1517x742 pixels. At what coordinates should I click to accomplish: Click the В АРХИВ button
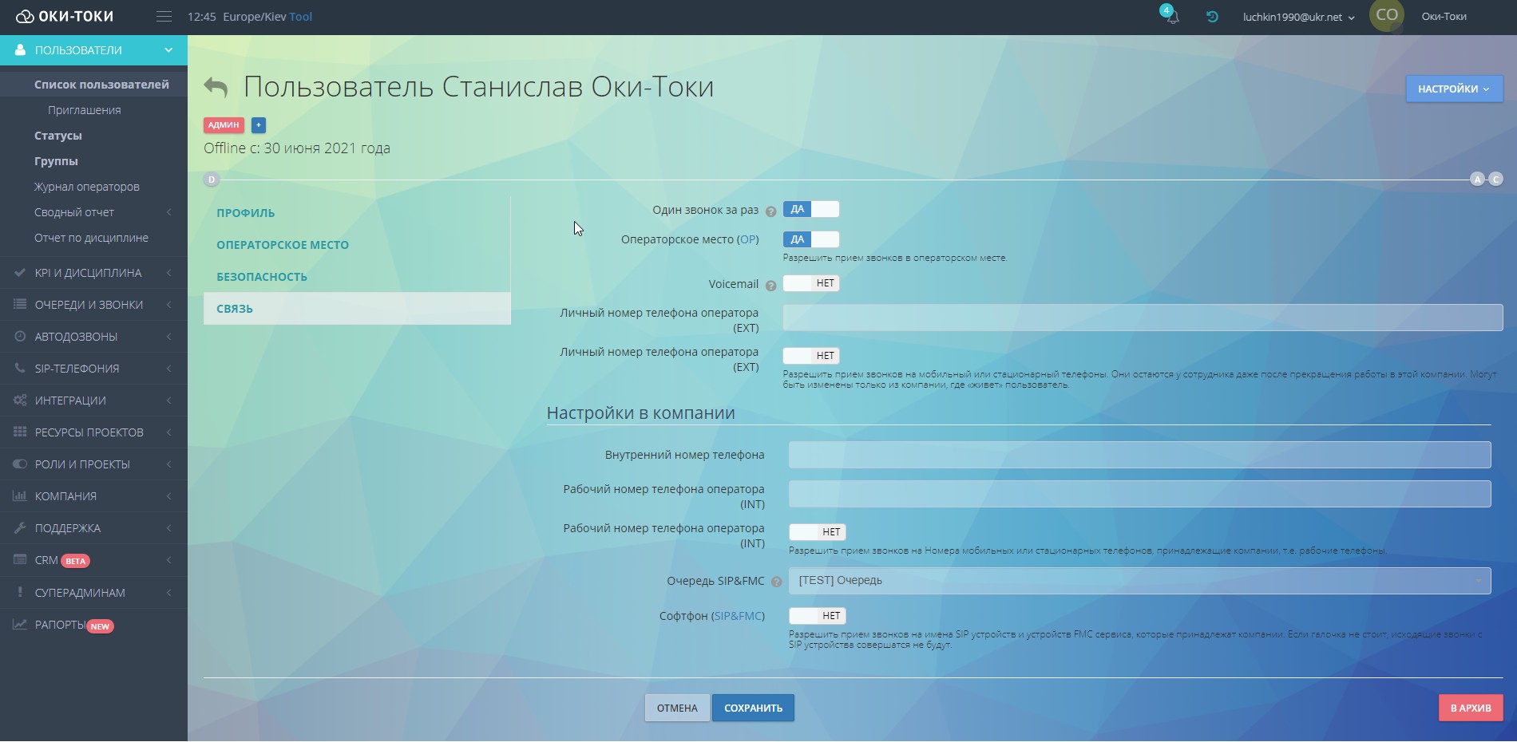pyautogui.click(x=1470, y=708)
